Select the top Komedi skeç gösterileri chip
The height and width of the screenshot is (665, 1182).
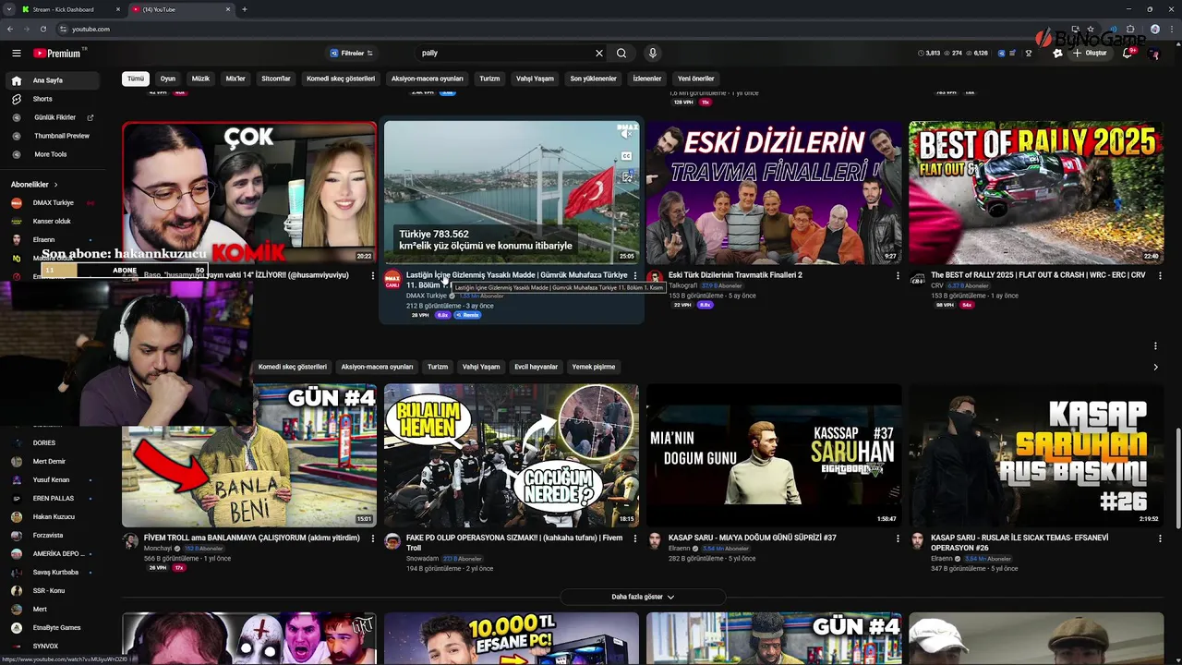pyautogui.click(x=341, y=79)
